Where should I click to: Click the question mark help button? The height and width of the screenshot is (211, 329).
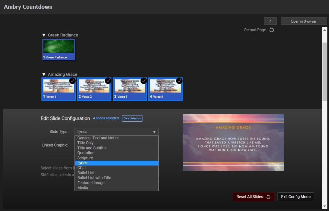pyautogui.click(x=270, y=21)
